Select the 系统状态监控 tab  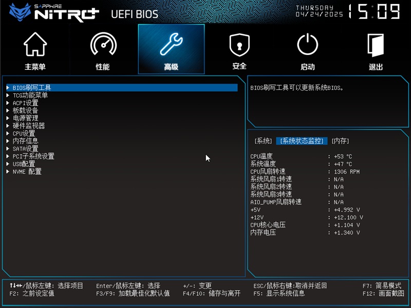tap(302, 141)
